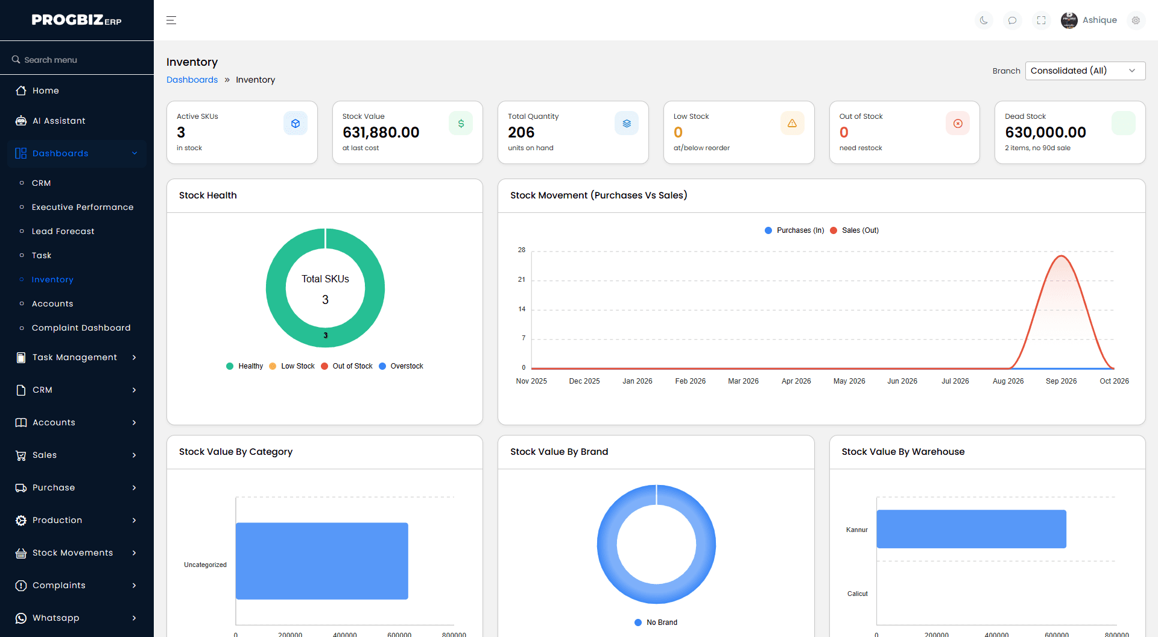
Task: Expand the Complaints menu chevron
Action: click(134, 585)
